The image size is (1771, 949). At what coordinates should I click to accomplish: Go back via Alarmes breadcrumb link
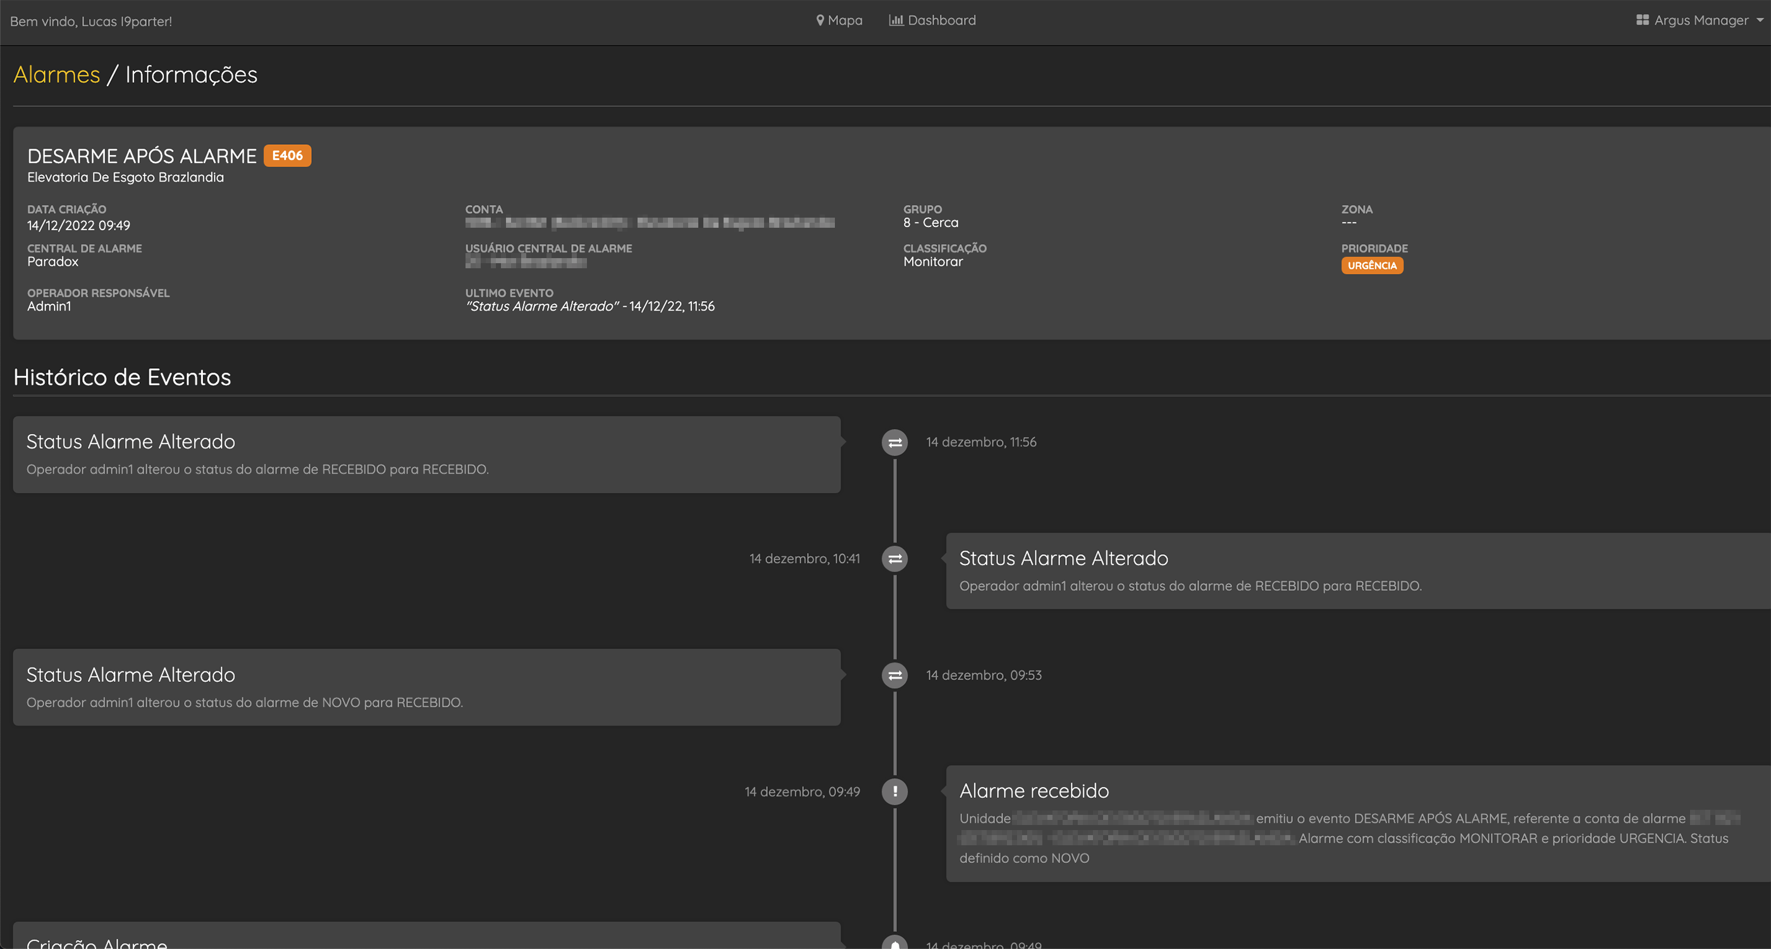(x=56, y=74)
